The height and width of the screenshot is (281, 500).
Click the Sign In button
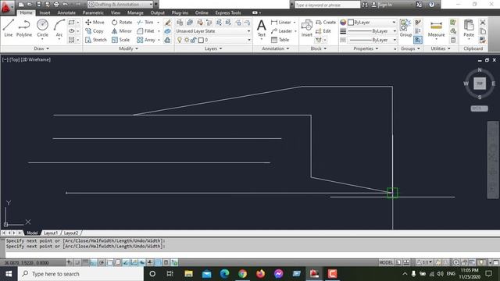point(382,5)
